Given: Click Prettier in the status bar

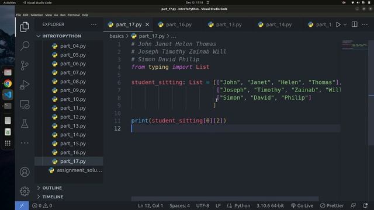Looking at the screenshot, I should 332,206.
